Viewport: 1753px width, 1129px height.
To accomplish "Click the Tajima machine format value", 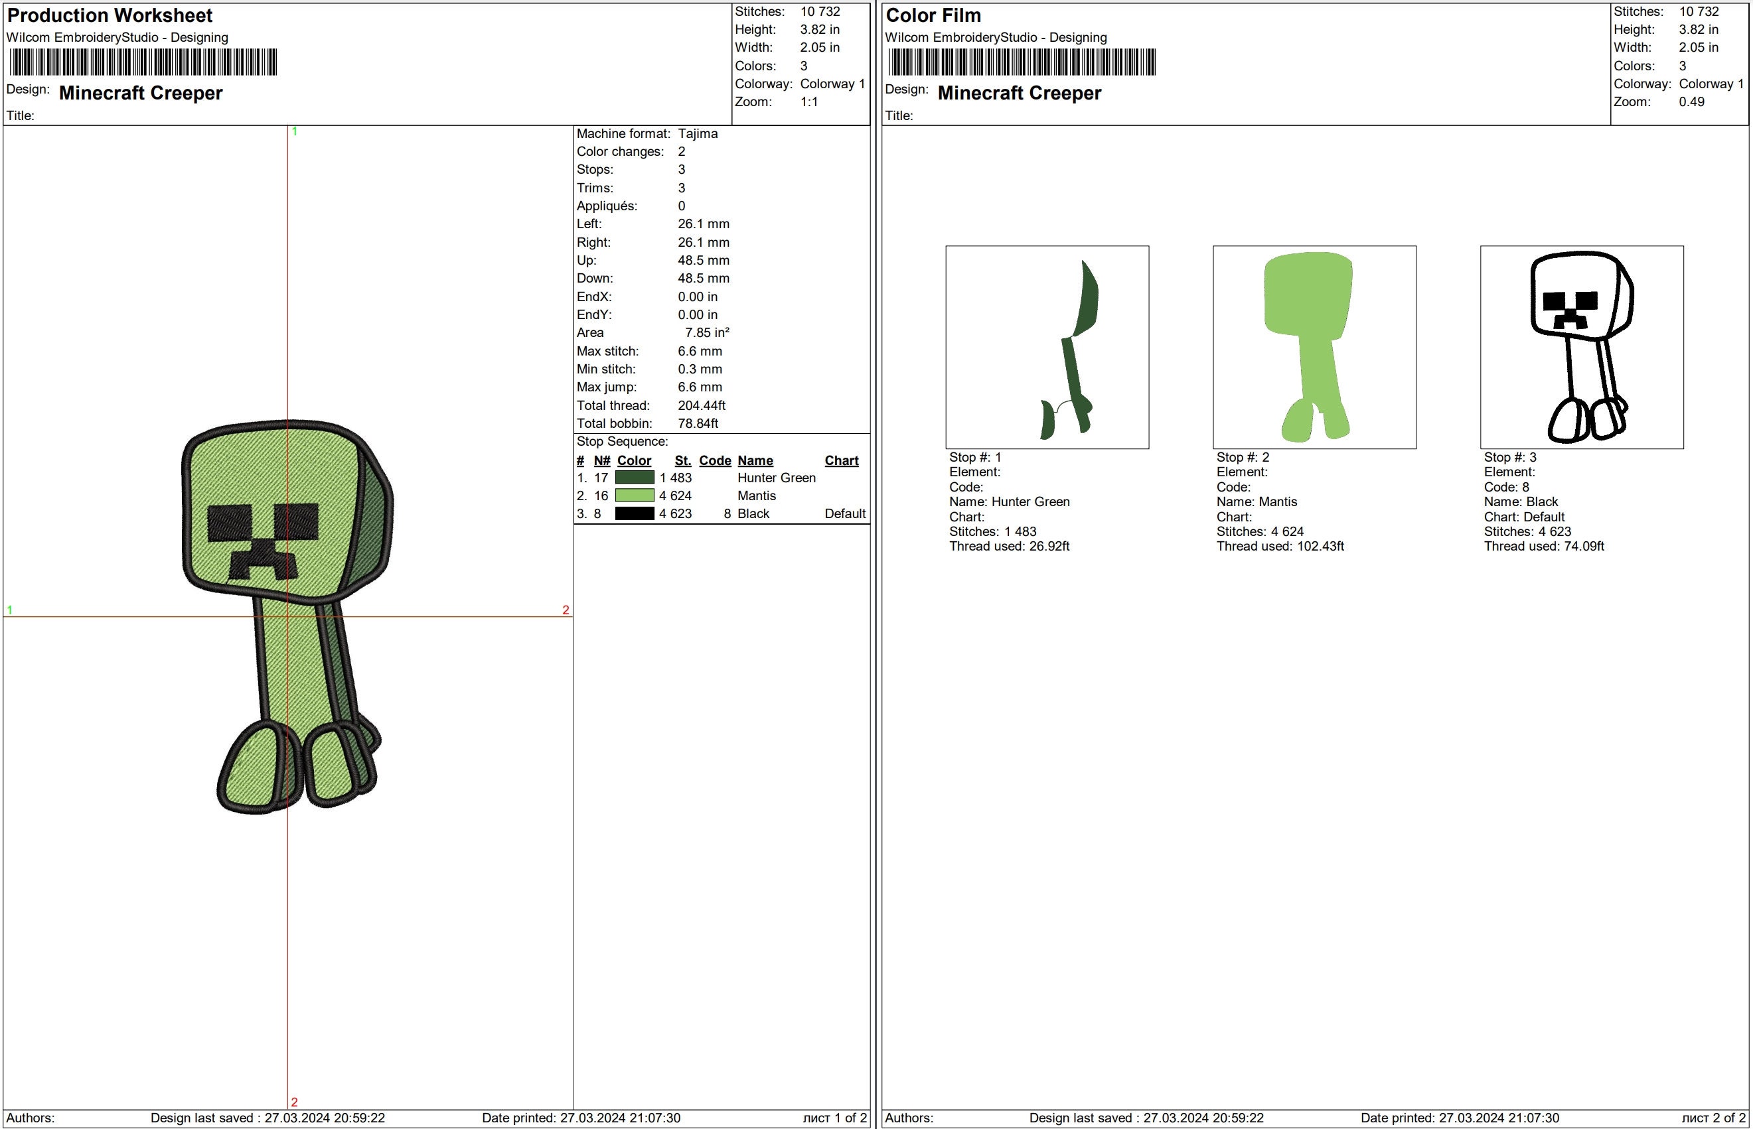I will [698, 133].
